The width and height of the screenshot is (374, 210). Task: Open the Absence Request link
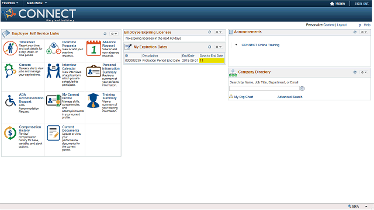109,44
